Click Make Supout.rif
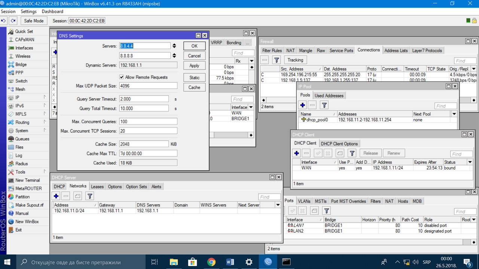This screenshot has height=269, width=479. (29, 205)
